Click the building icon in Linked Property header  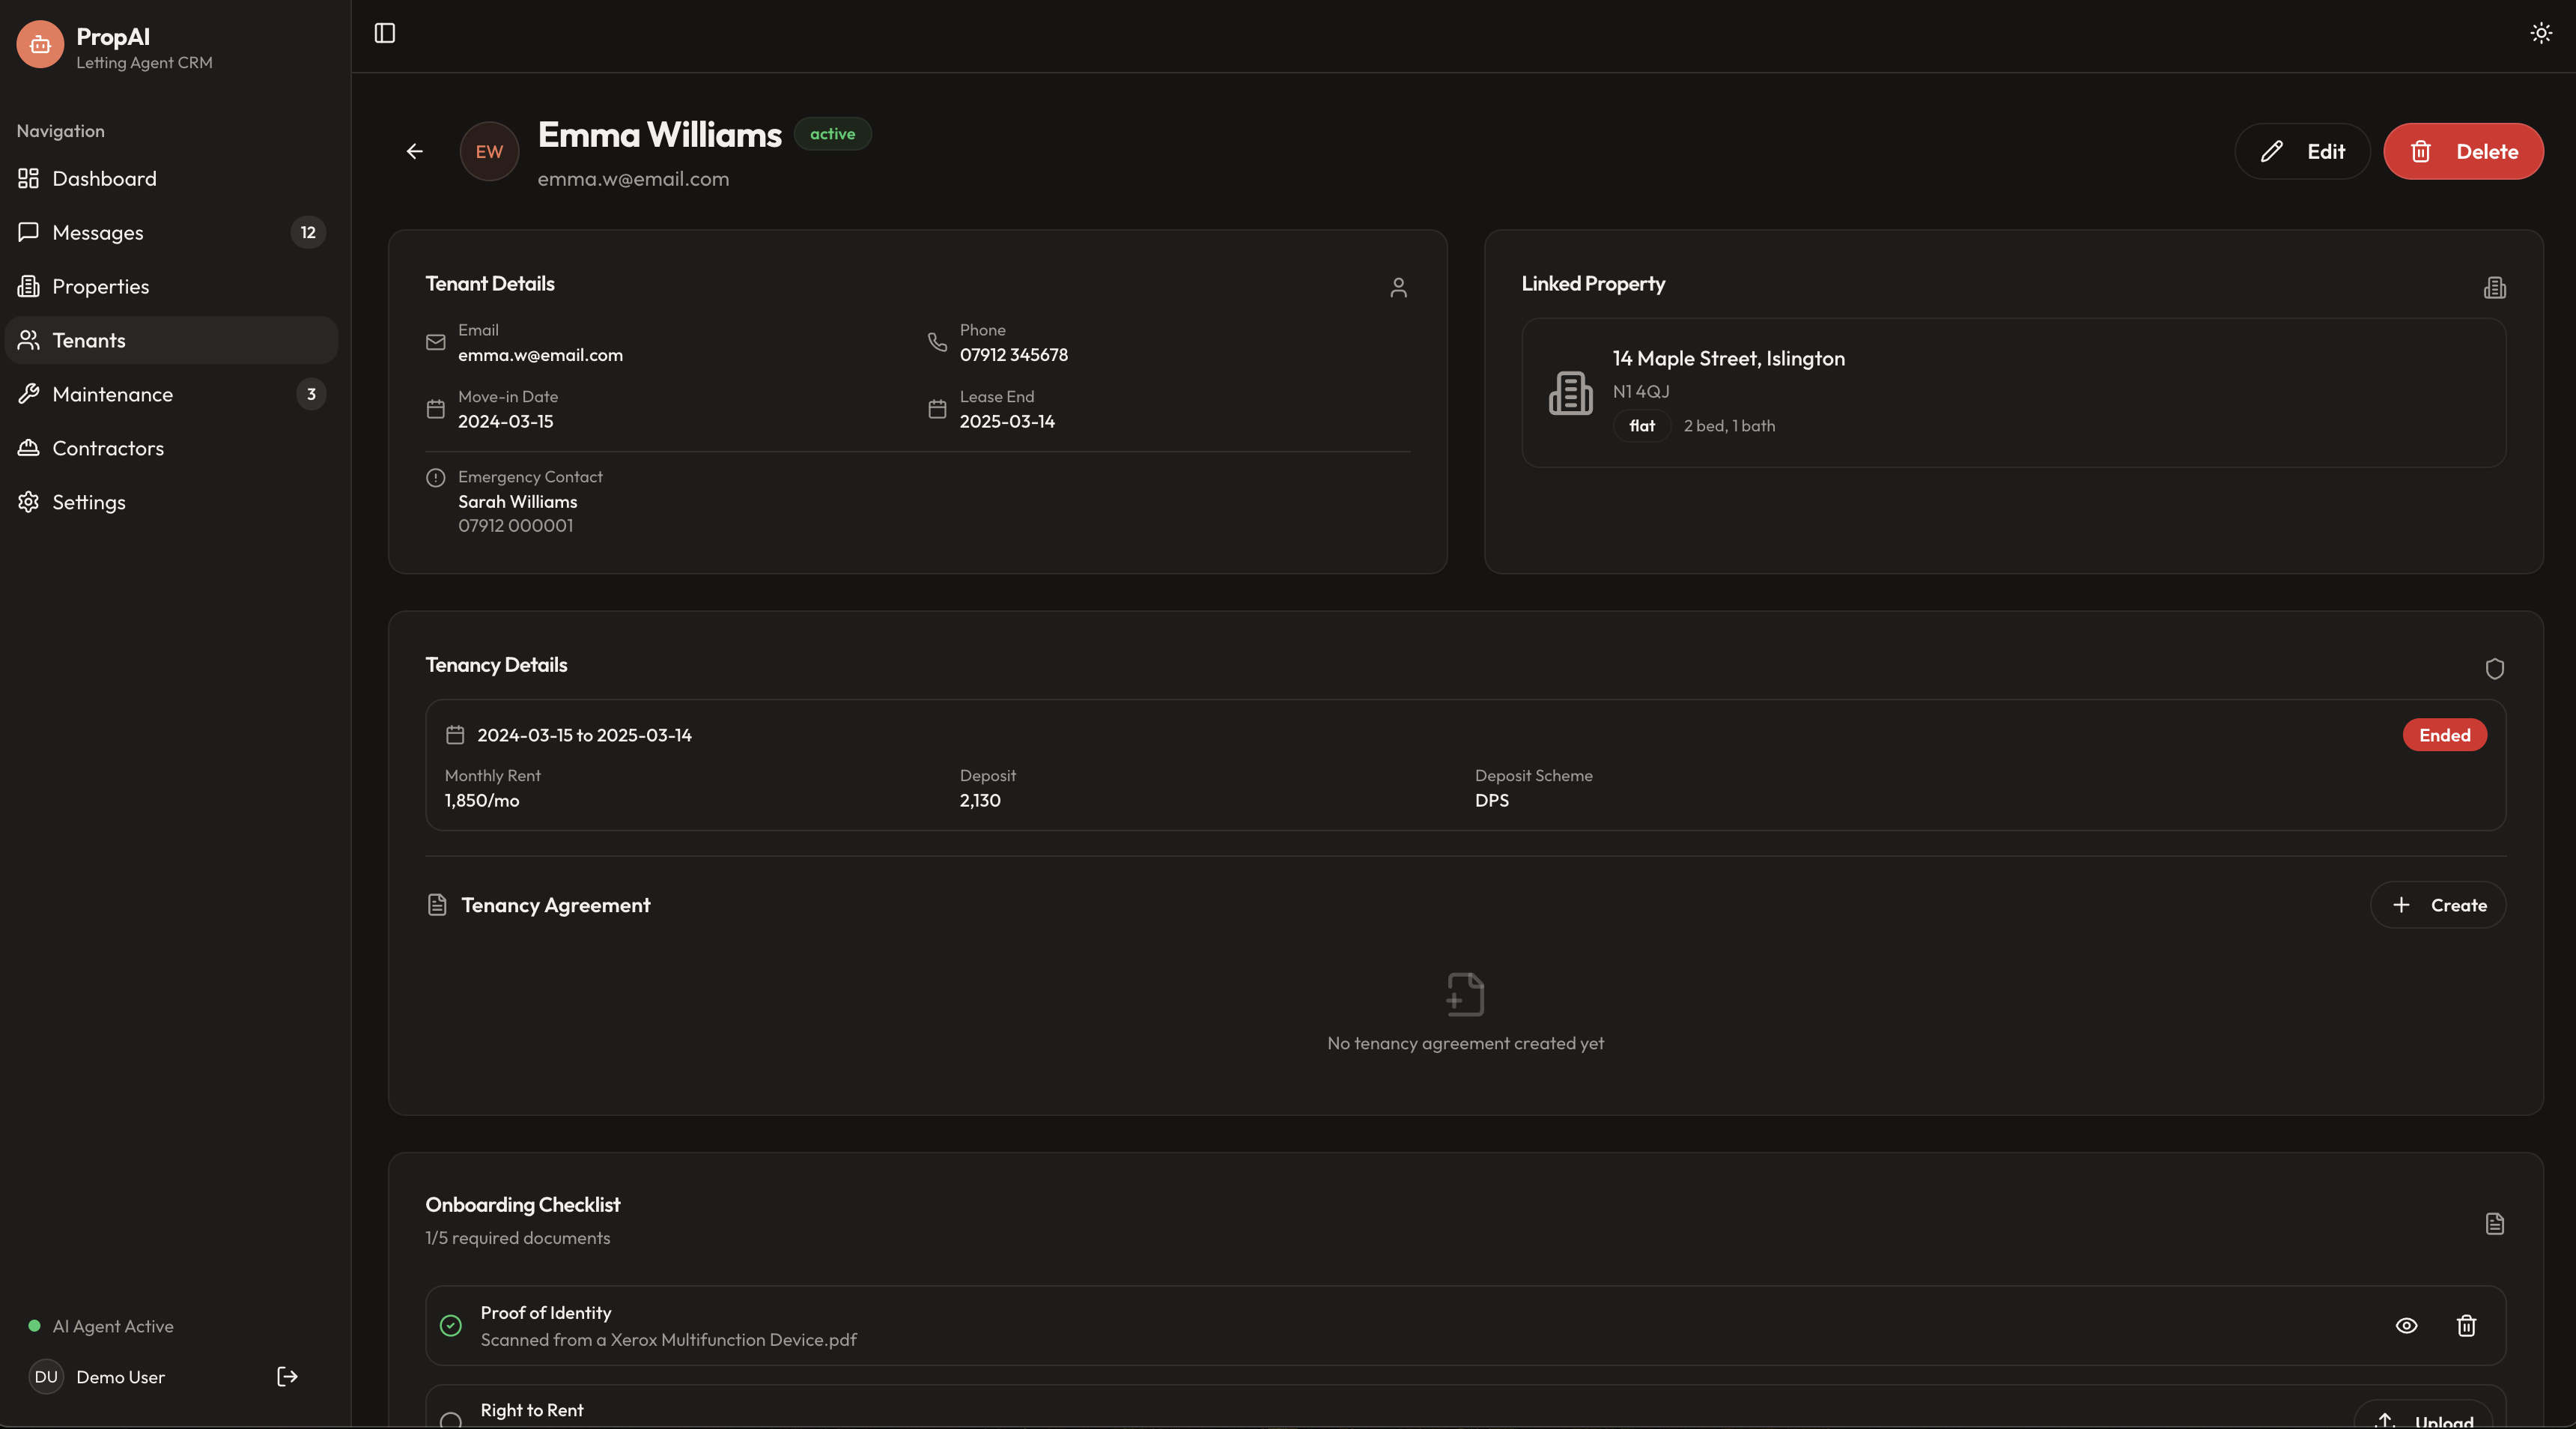pyautogui.click(x=2494, y=288)
